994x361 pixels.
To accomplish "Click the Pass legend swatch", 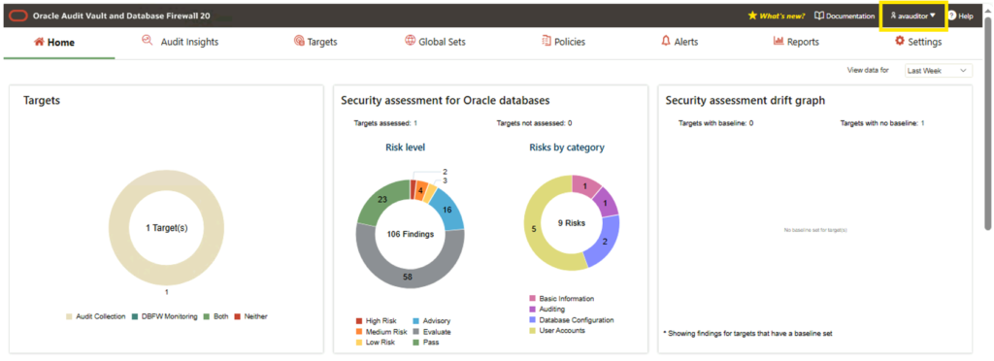I will coord(416,343).
